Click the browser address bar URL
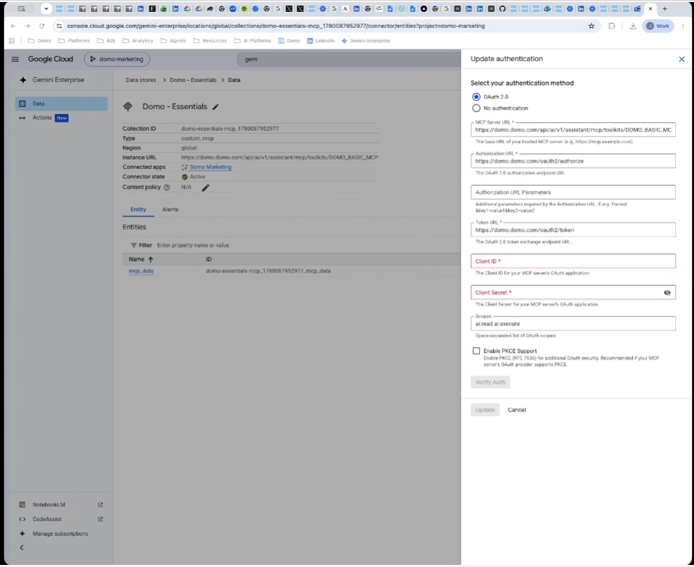The width and height of the screenshot is (694, 567). [x=276, y=26]
